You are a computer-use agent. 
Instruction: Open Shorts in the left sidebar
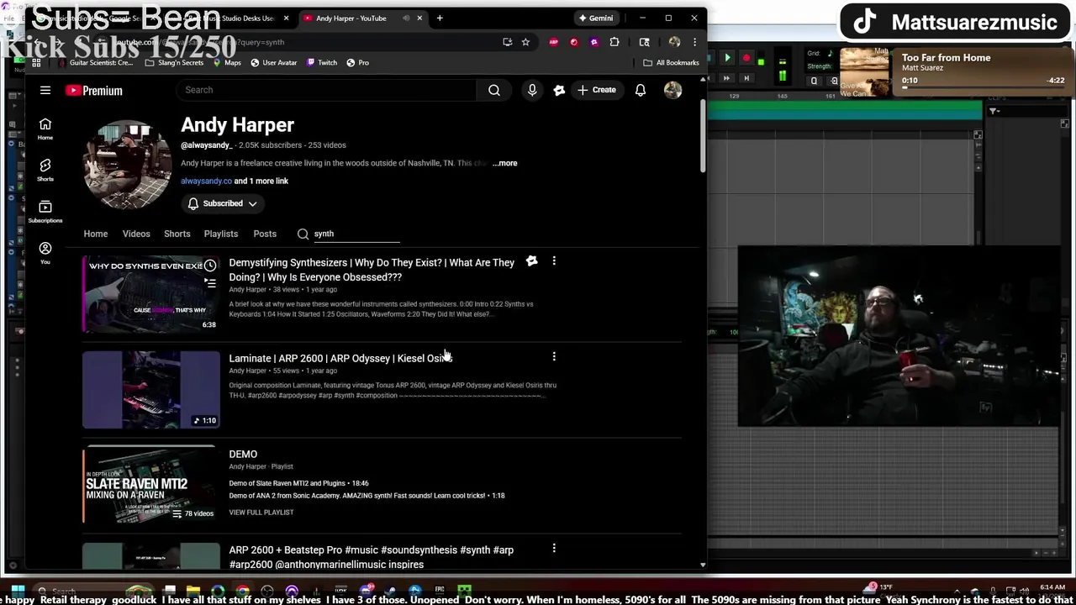45,170
